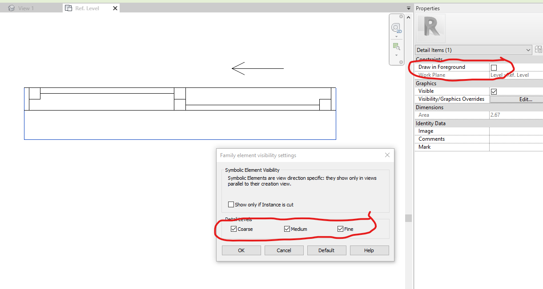The width and height of the screenshot is (543, 289).
Task: Open the Detail Items type selector dropdown
Action: click(x=528, y=50)
